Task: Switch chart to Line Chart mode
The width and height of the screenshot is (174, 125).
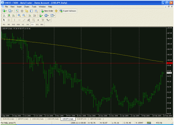Action: (14, 15)
